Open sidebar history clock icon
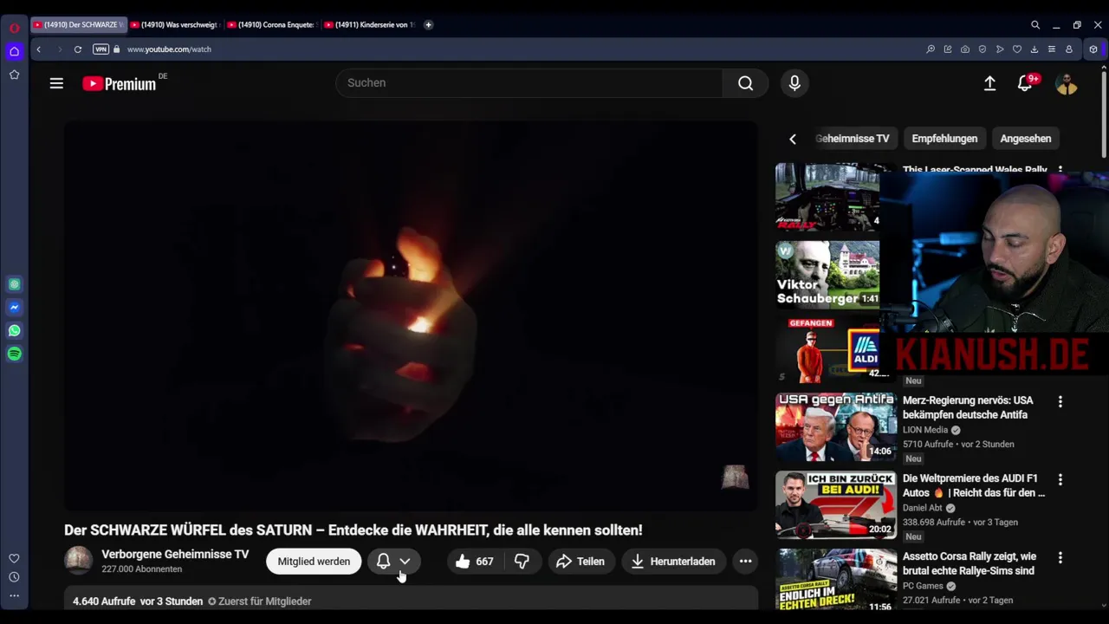The width and height of the screenshot is (1109, 624). tap(14, 577)
